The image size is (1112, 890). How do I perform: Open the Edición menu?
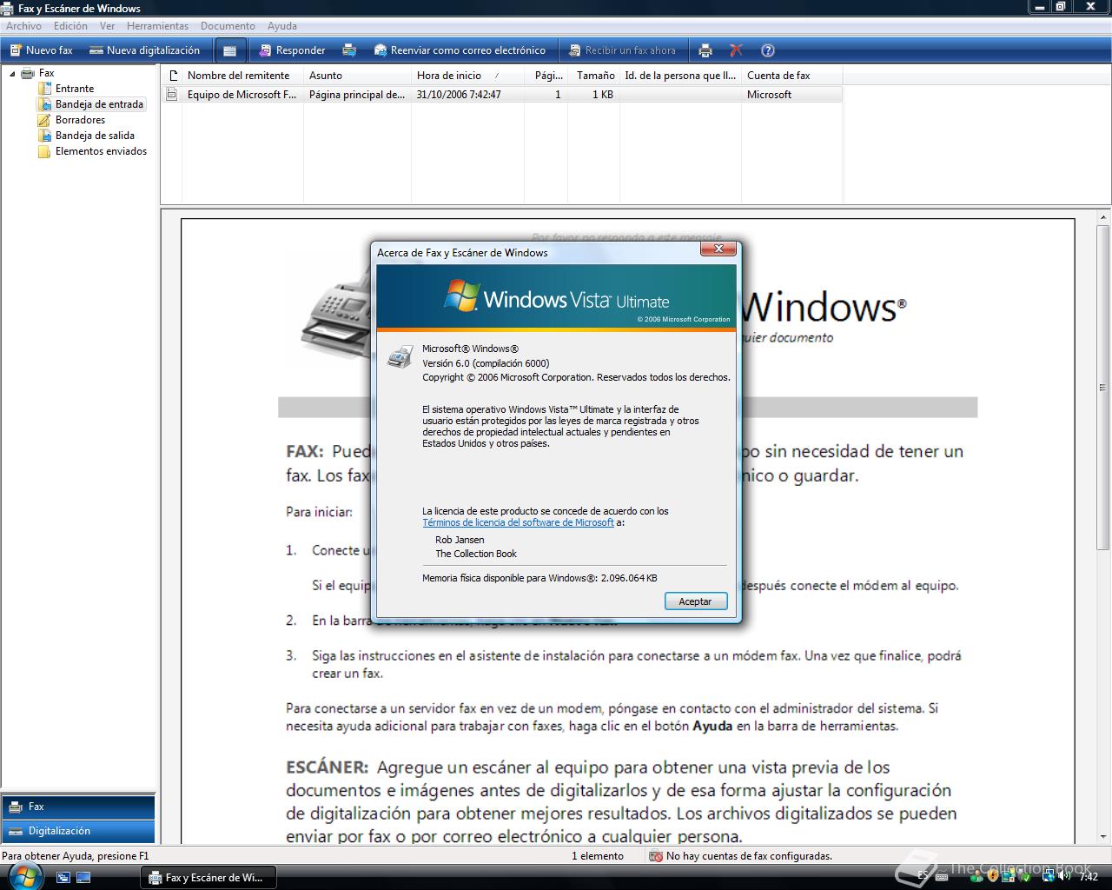coord(70,26)
